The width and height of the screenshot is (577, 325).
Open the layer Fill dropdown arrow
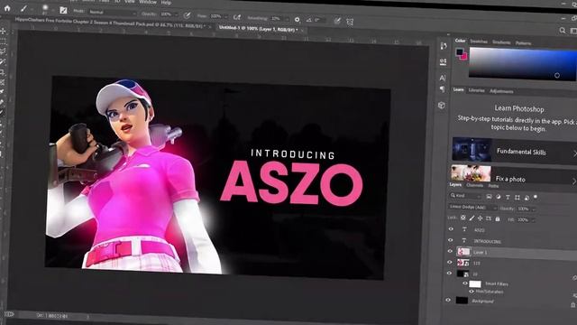[x=533, y=220]
